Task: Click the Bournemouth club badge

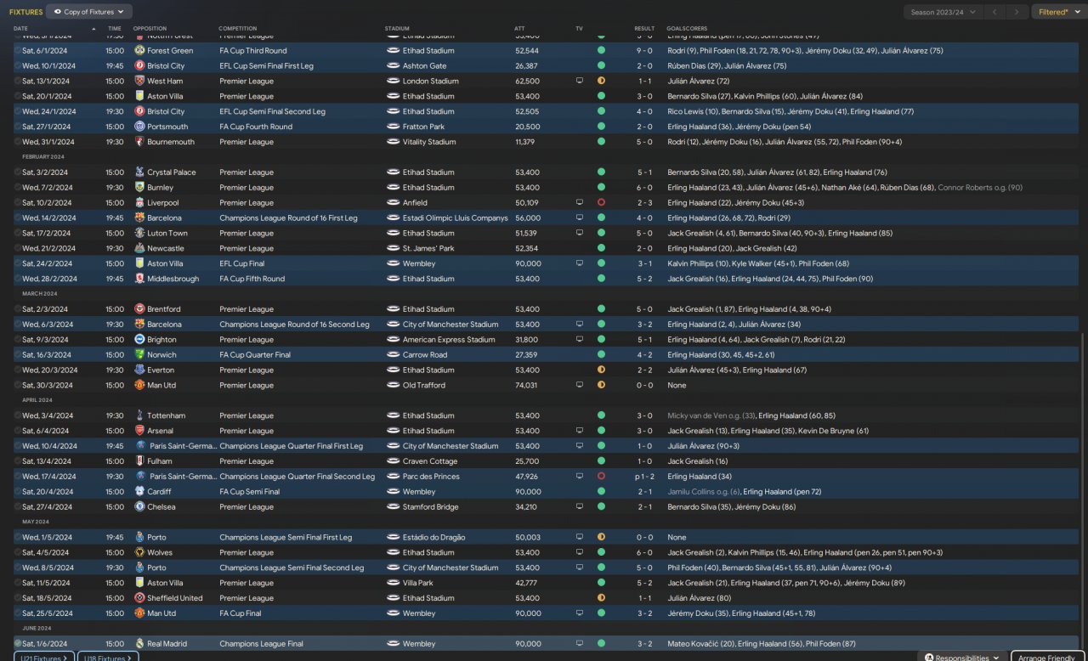Action: tap(139, 142)
